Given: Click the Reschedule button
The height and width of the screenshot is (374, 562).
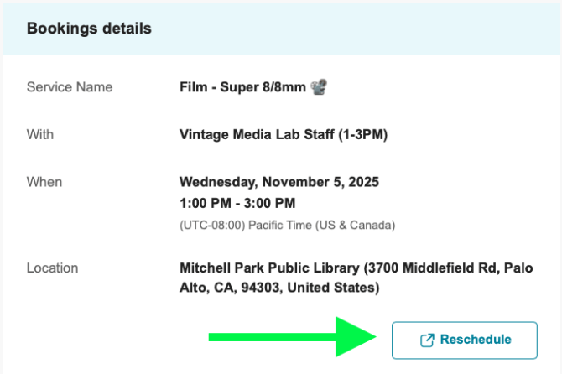Looking at the screenshot, I should (x=464, y=340).
